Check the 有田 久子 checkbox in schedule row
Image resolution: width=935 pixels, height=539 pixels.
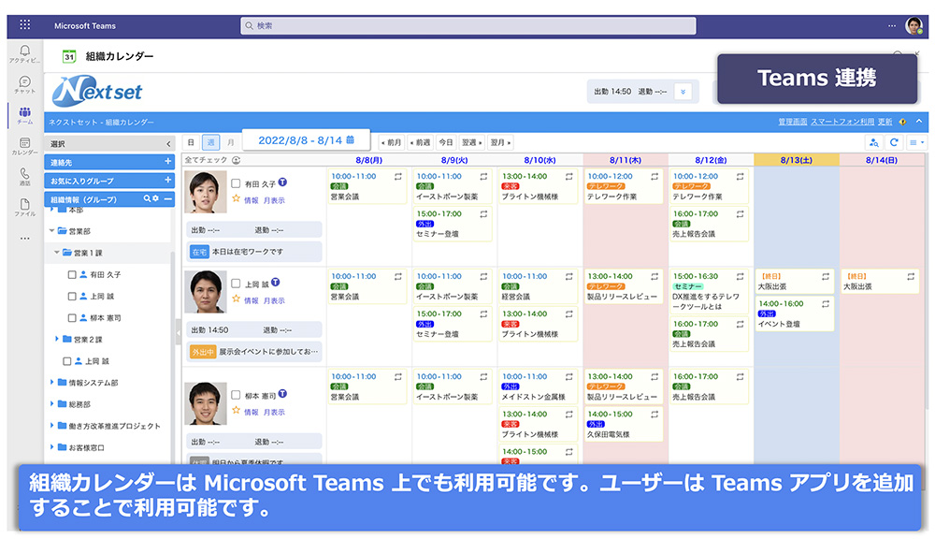[236, 183]
